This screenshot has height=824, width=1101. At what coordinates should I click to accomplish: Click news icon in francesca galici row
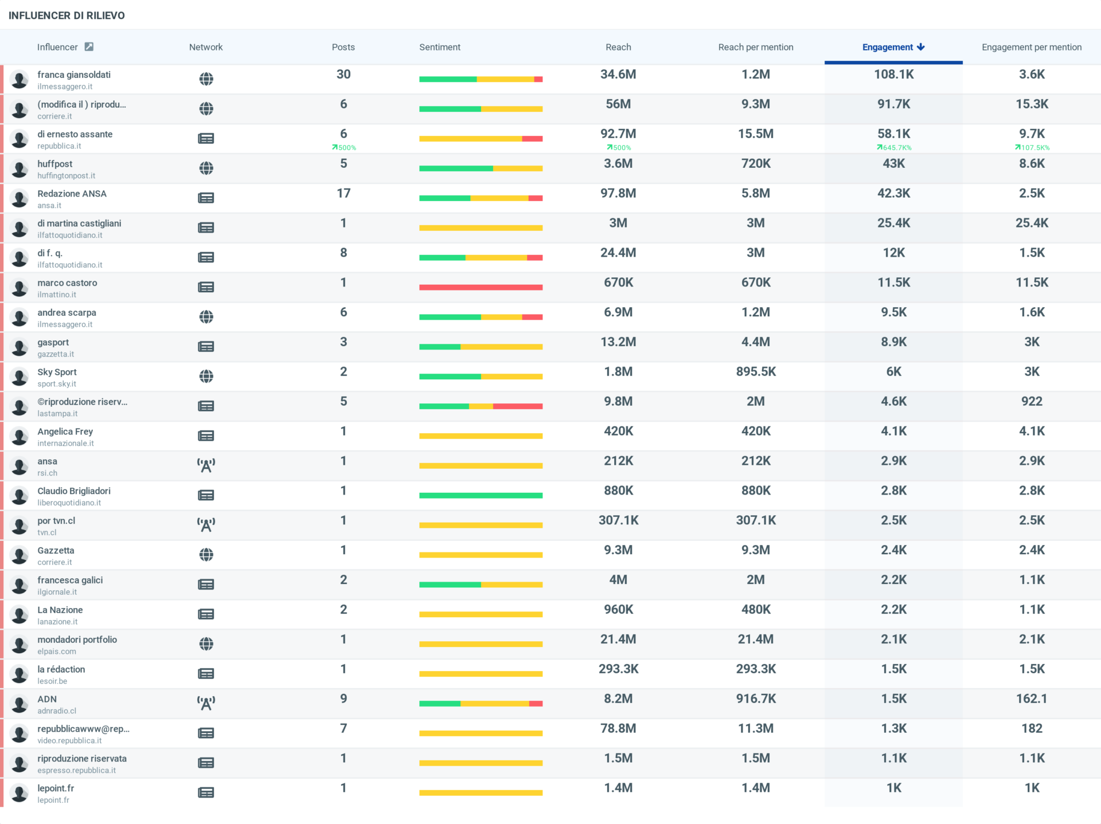point(206,584)
